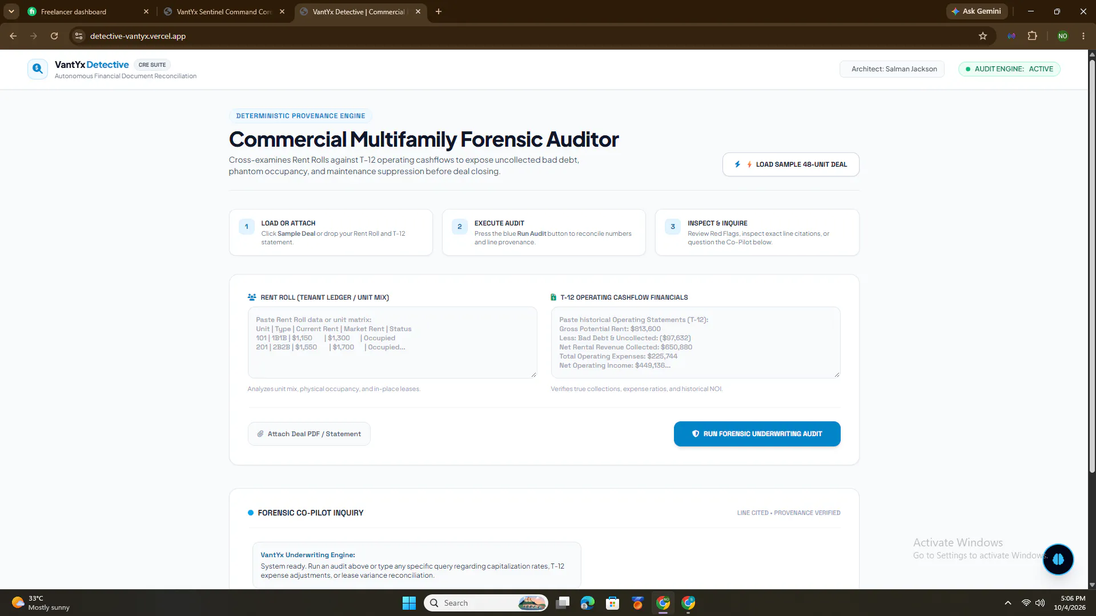
Task: Click step 1 Load or Attach card
Action: point(331,232)
